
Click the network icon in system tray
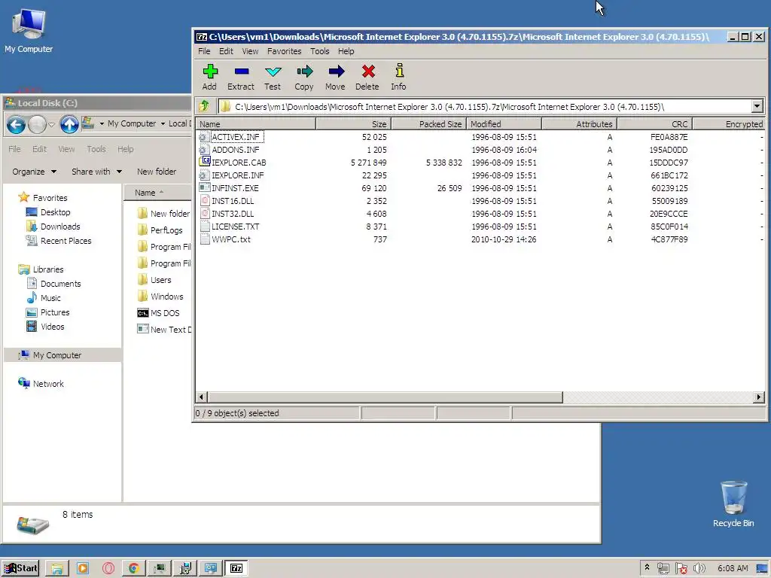pyautogui.click(x=663, y=568)
